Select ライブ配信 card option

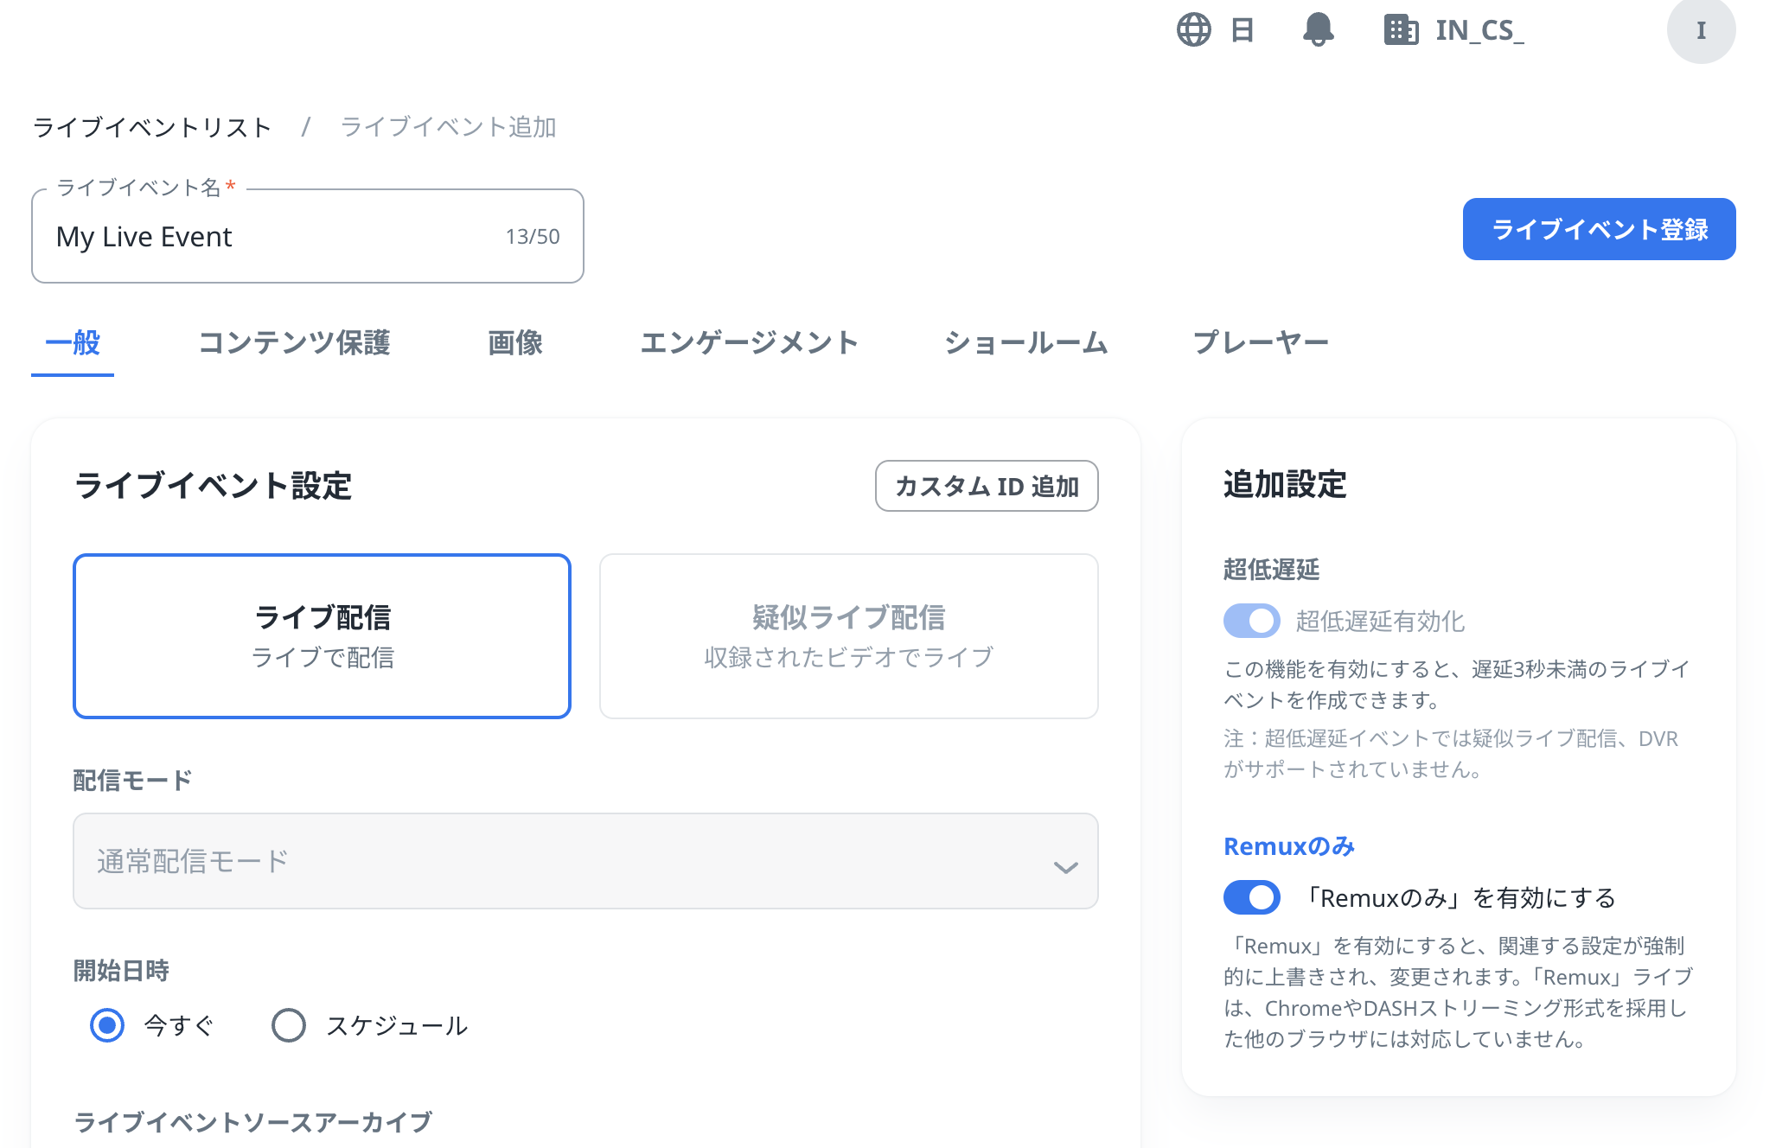[x=322, y=636]
